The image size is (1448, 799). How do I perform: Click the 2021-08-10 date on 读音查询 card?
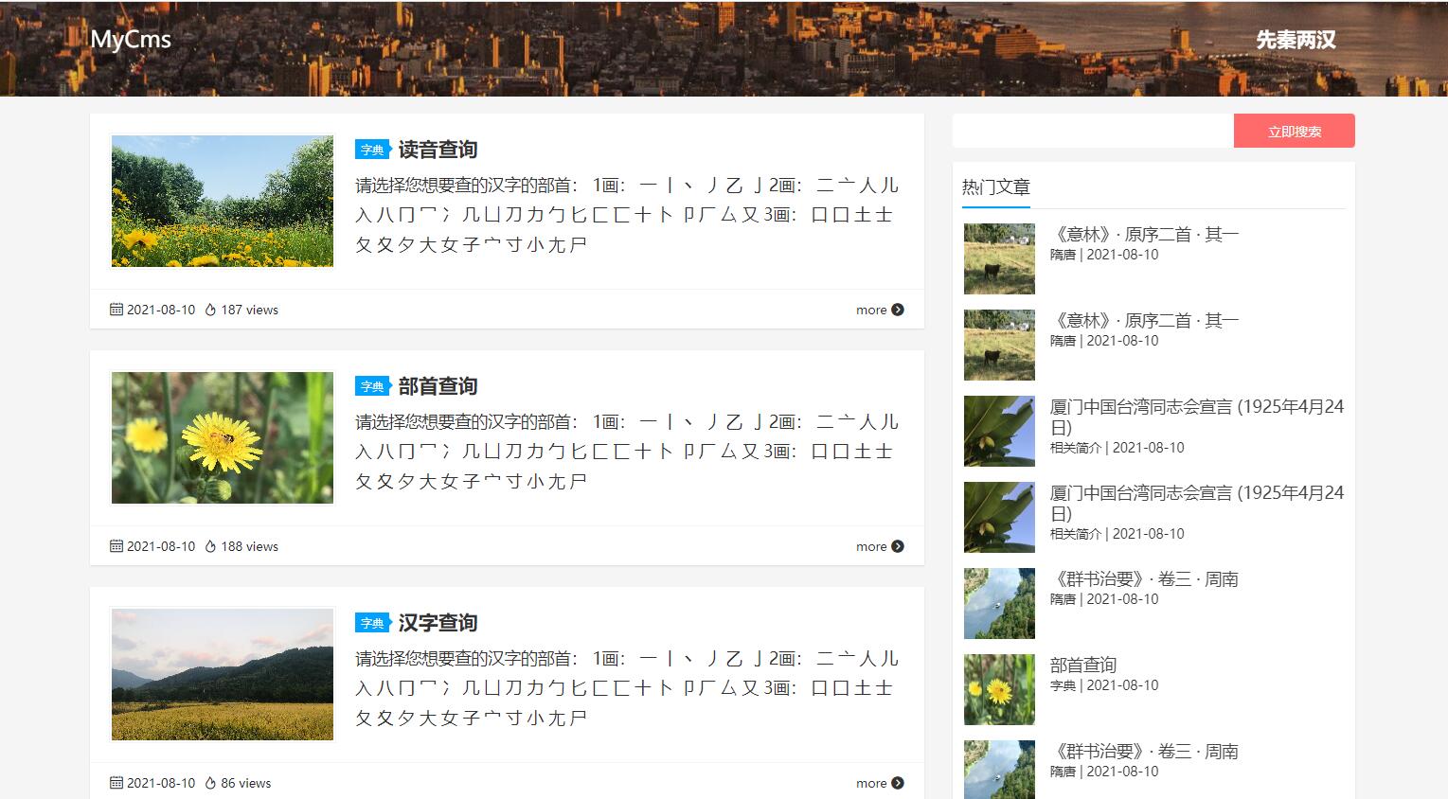point(161,310)
